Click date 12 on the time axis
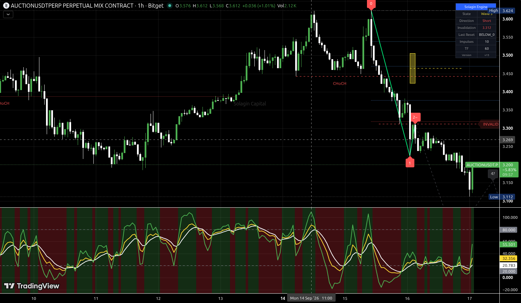This screenshot has height=303, width=521. click(x=158, y=298)
